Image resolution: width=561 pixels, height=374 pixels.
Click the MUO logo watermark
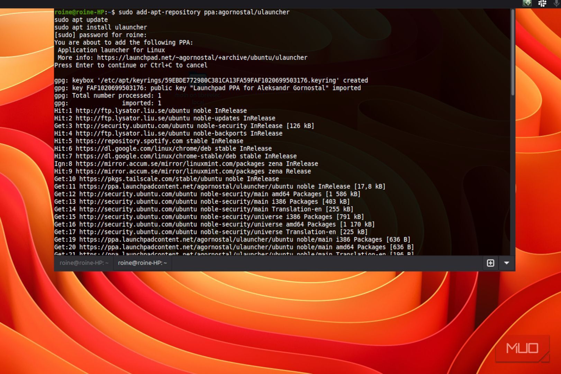coord(522,348)
